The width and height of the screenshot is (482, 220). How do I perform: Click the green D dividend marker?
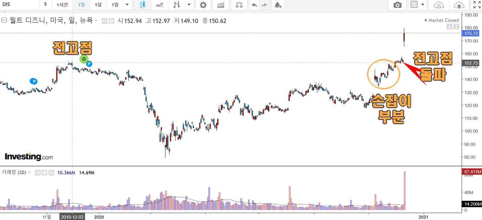pos(84,59)
